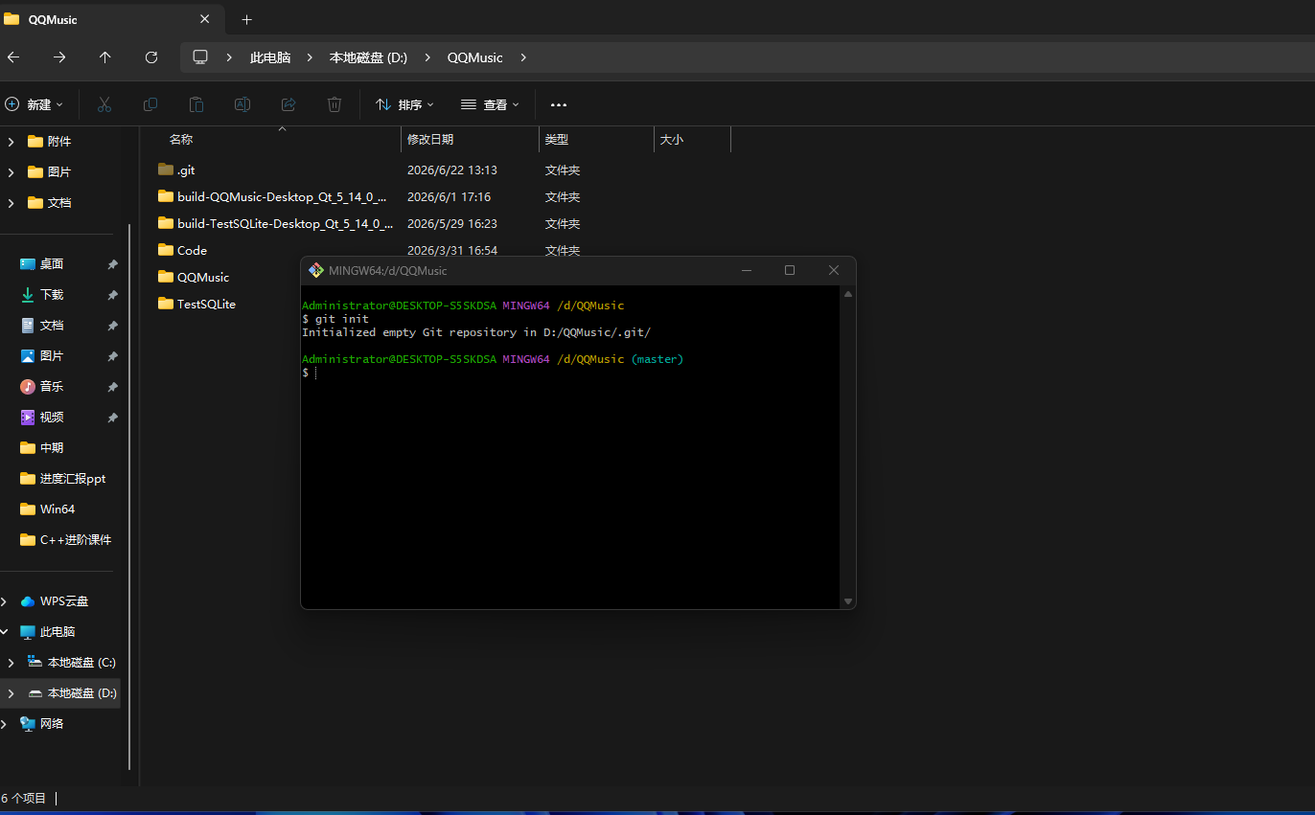This screenshot has width=1315, height=815.
Task: Click the pin icon beside 音乐
Action: pos(112,387)
